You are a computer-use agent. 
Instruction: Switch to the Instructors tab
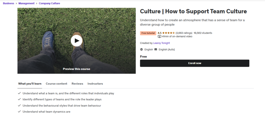95,84
